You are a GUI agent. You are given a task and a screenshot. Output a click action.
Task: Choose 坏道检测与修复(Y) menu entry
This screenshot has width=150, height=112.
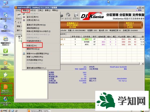(x=34, y=41)
